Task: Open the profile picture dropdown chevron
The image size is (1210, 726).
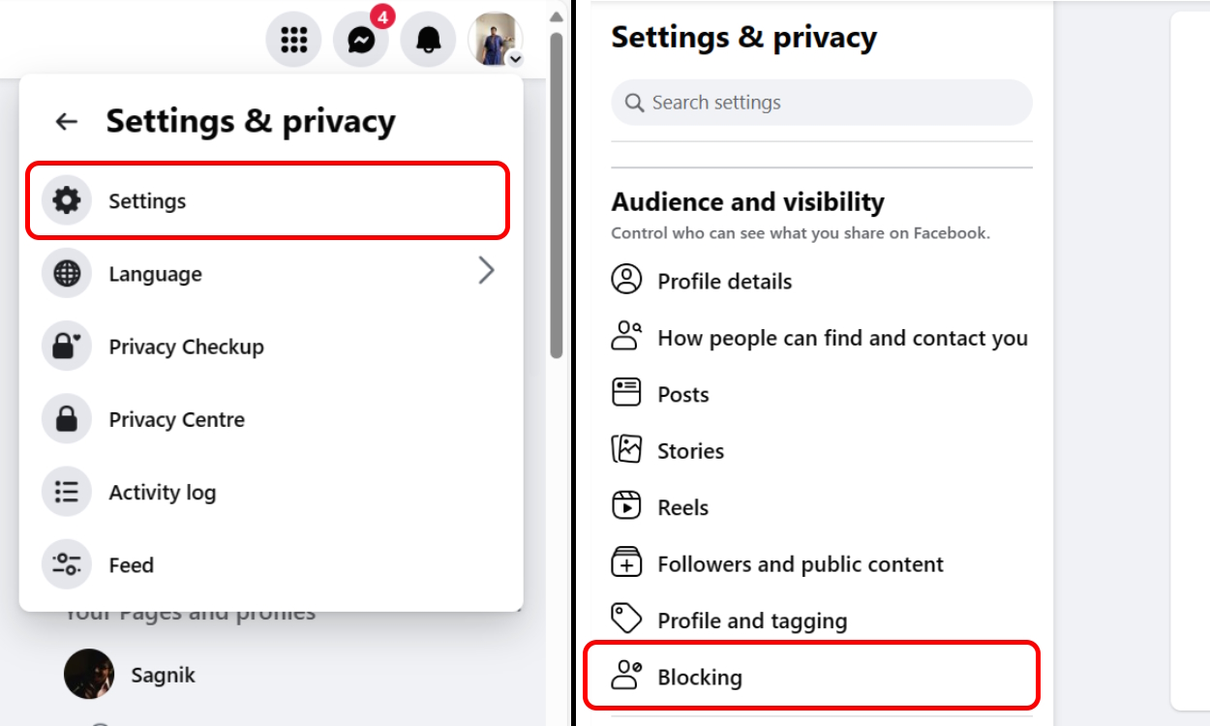Action: pyautogui.click(x=515, y=60)
